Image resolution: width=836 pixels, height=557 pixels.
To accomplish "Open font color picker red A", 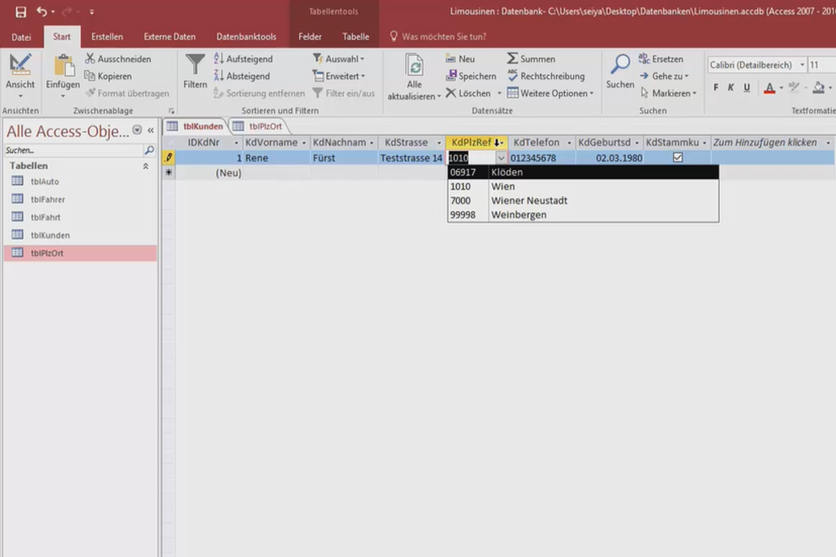I will tap(769, 88).
